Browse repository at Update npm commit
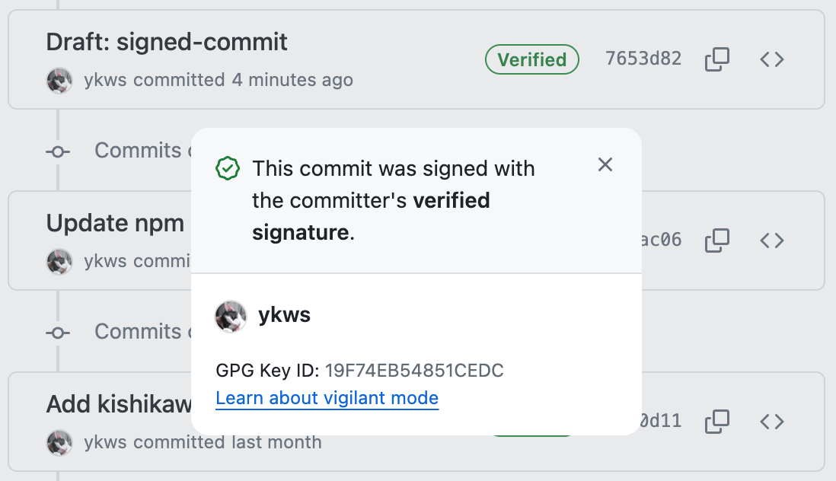The height and width of the screenshot is (481, 836). pyautogui.click(x=772, y=240)
